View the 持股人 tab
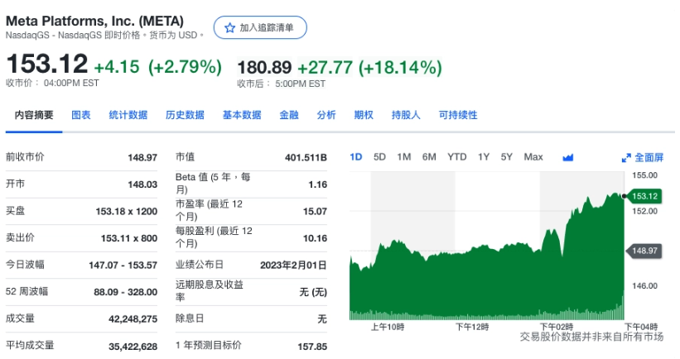The width and height of the screenshot is (680, 359). point(406,115)
